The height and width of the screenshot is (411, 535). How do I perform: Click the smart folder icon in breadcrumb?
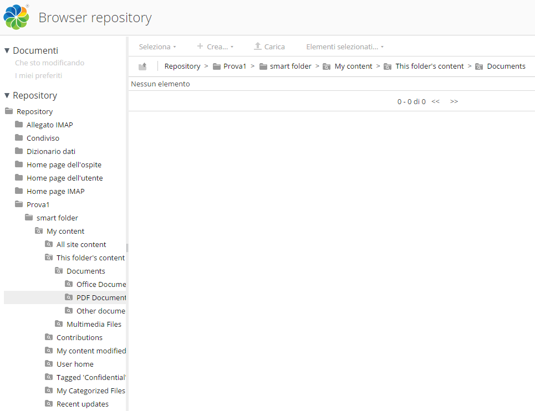click(263, 66)
